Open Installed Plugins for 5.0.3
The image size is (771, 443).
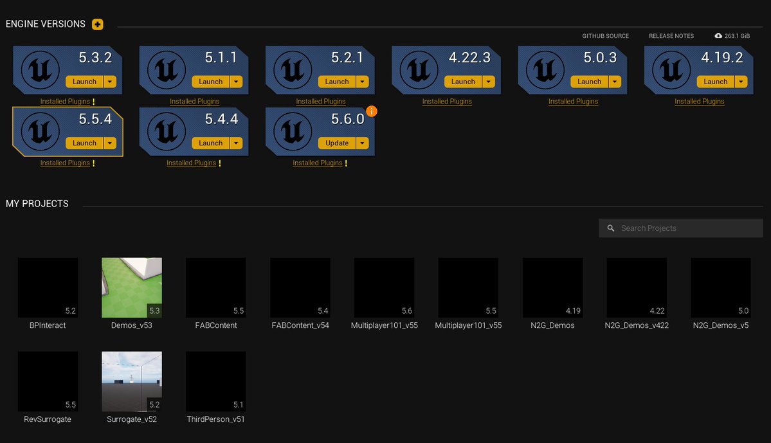coord(574,102)
